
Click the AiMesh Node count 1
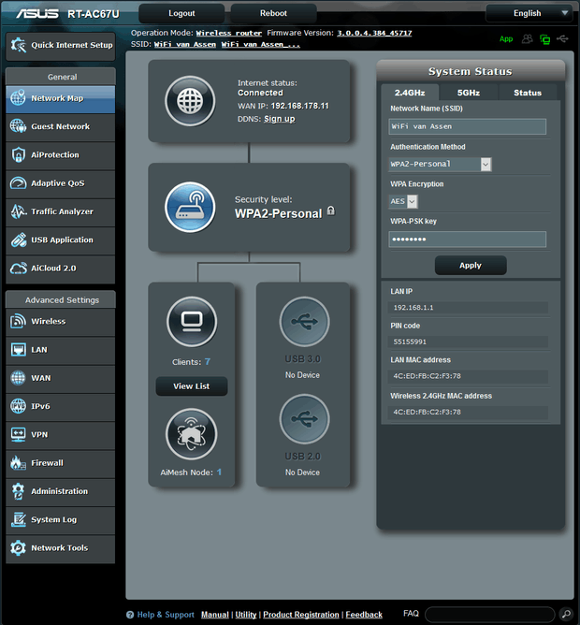(x=219, y=472)
